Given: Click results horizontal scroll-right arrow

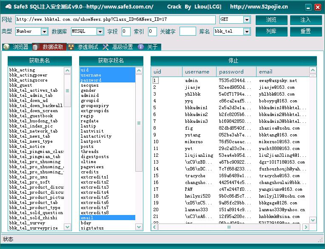Looking at the screenshot, I should pyautogui.click(x=306, y=227).
